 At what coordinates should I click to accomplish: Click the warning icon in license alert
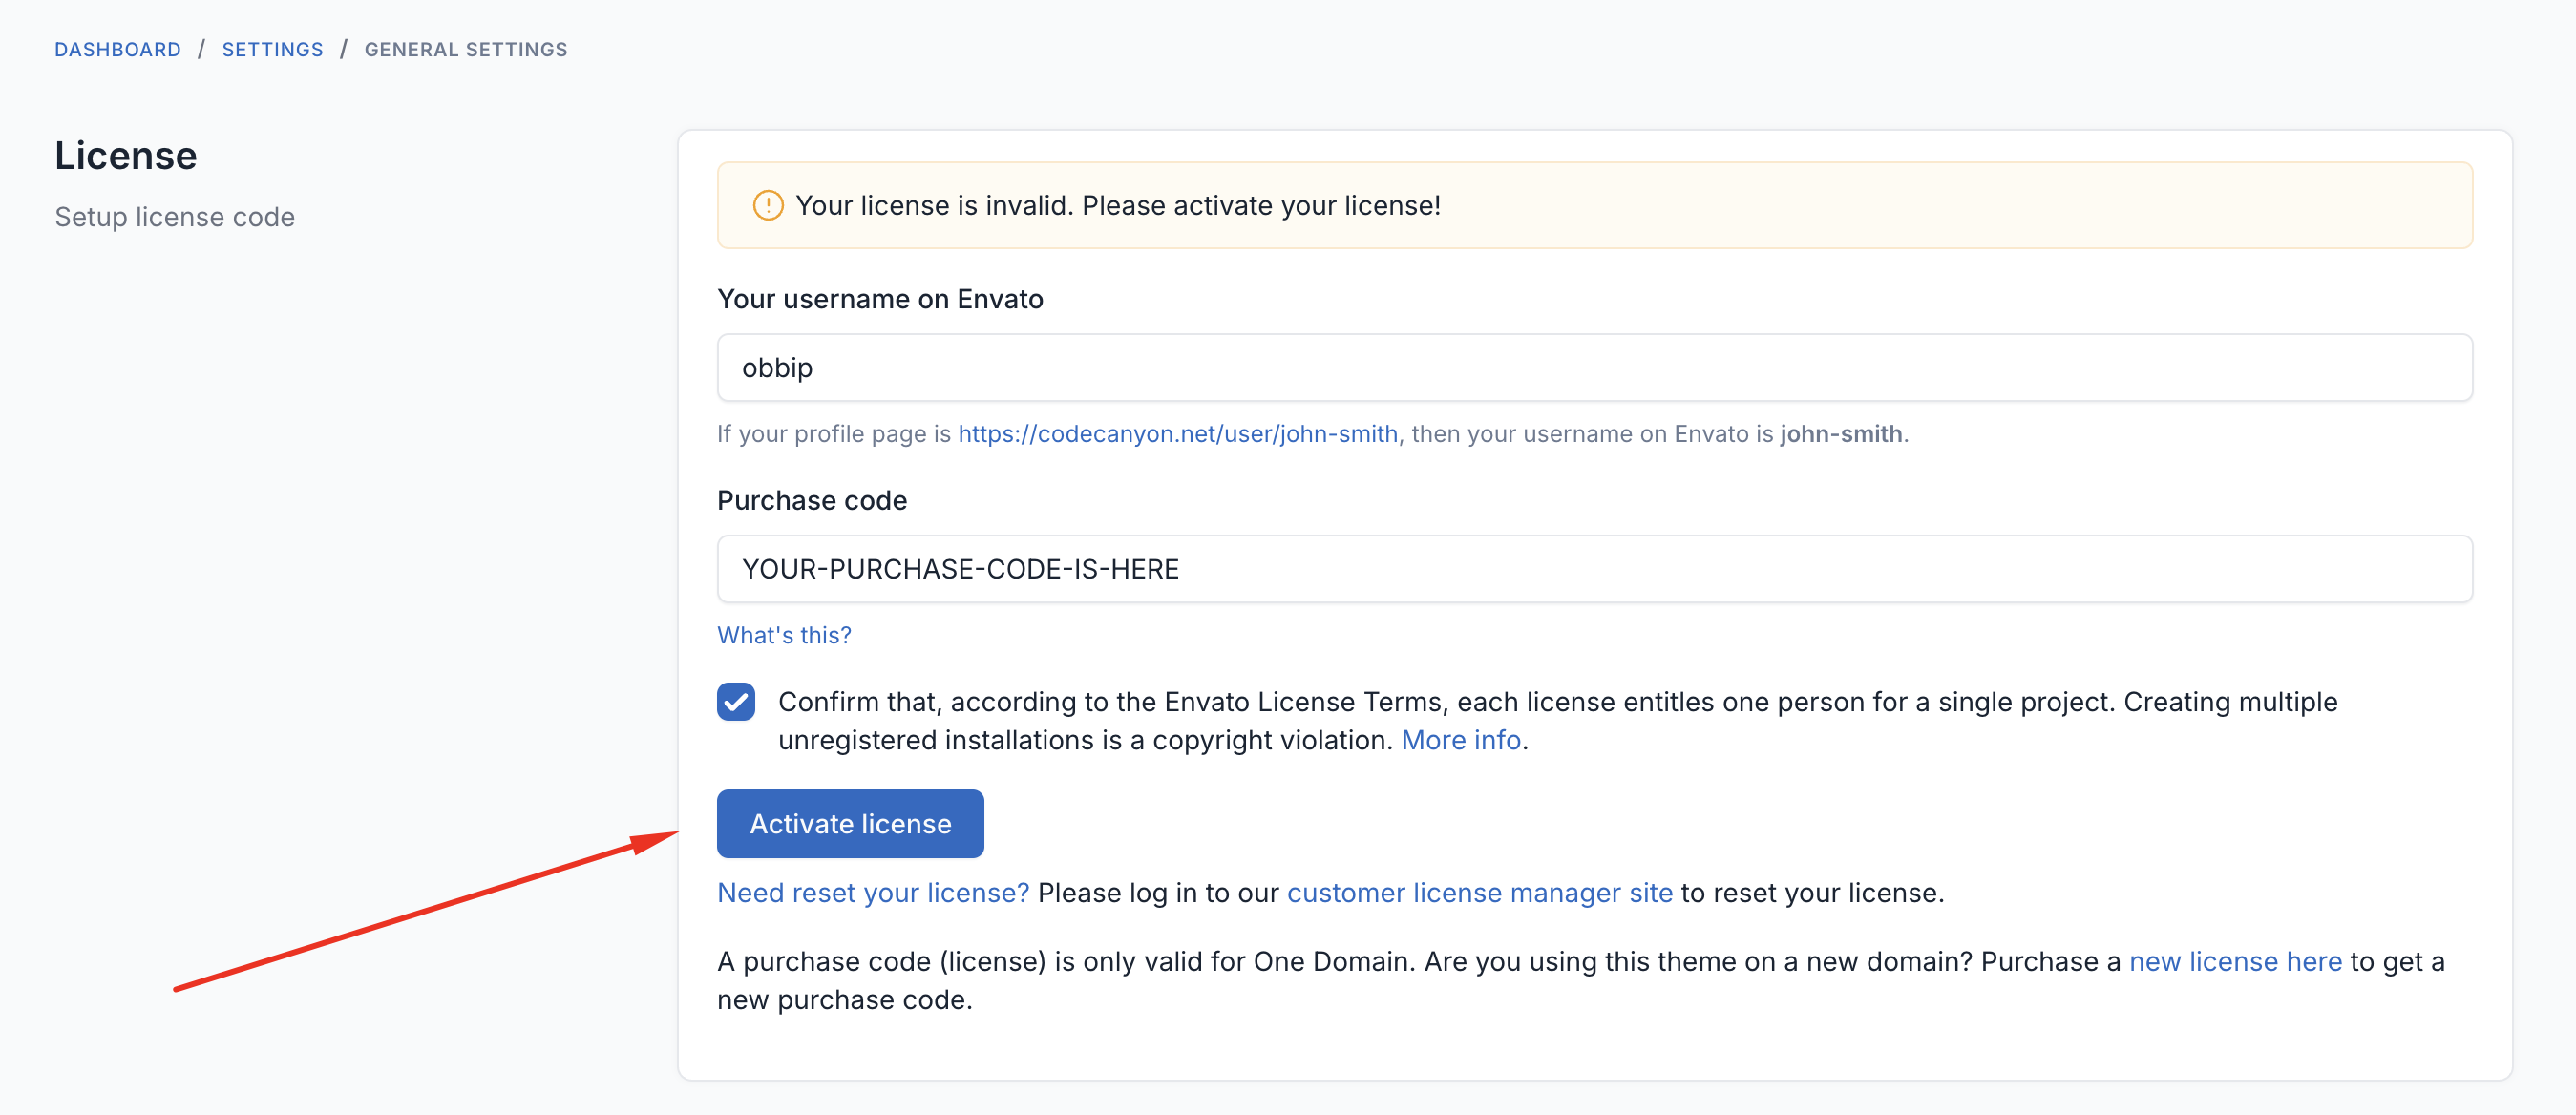click(x=767, y=205)
